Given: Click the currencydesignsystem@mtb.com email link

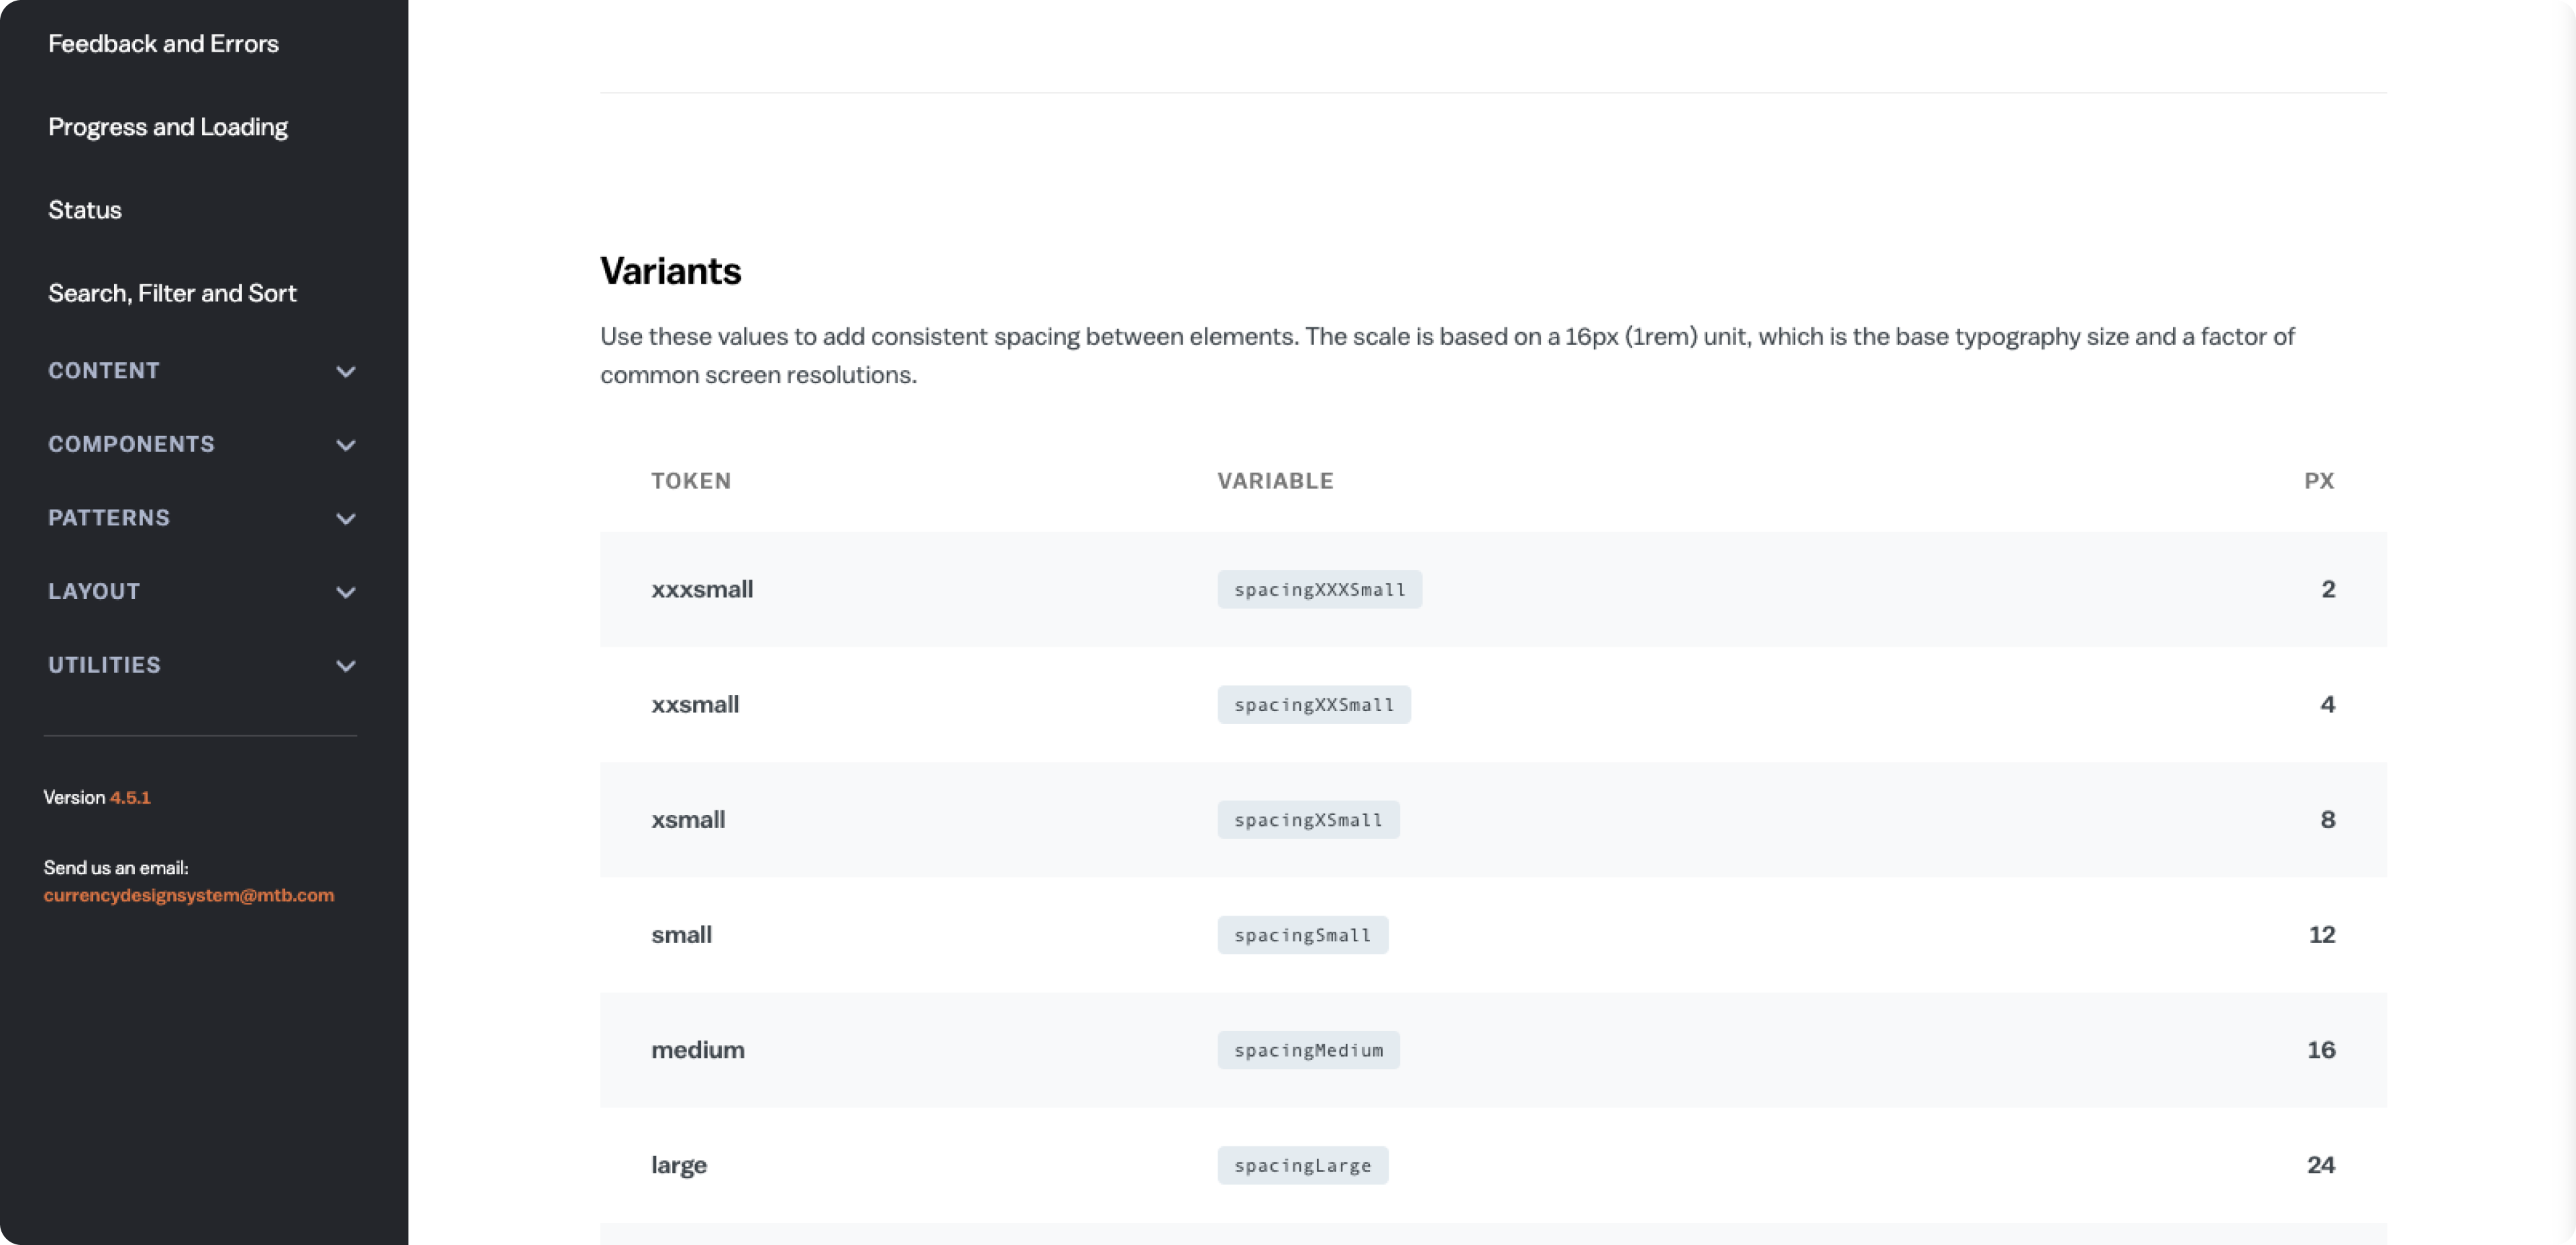Looking at the screenshot, I should [188, 895].
